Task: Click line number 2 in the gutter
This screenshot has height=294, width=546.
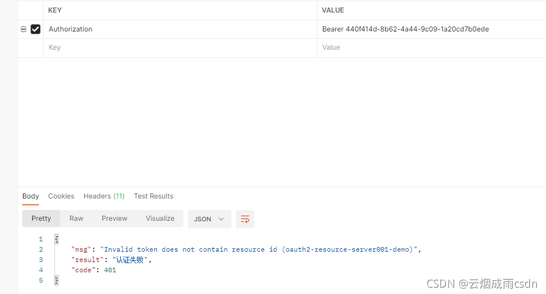Action: pos(41,249)
